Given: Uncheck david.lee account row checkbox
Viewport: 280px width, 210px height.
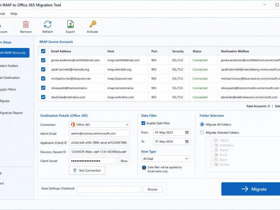Looking at the screenshot, I should 43,97.
